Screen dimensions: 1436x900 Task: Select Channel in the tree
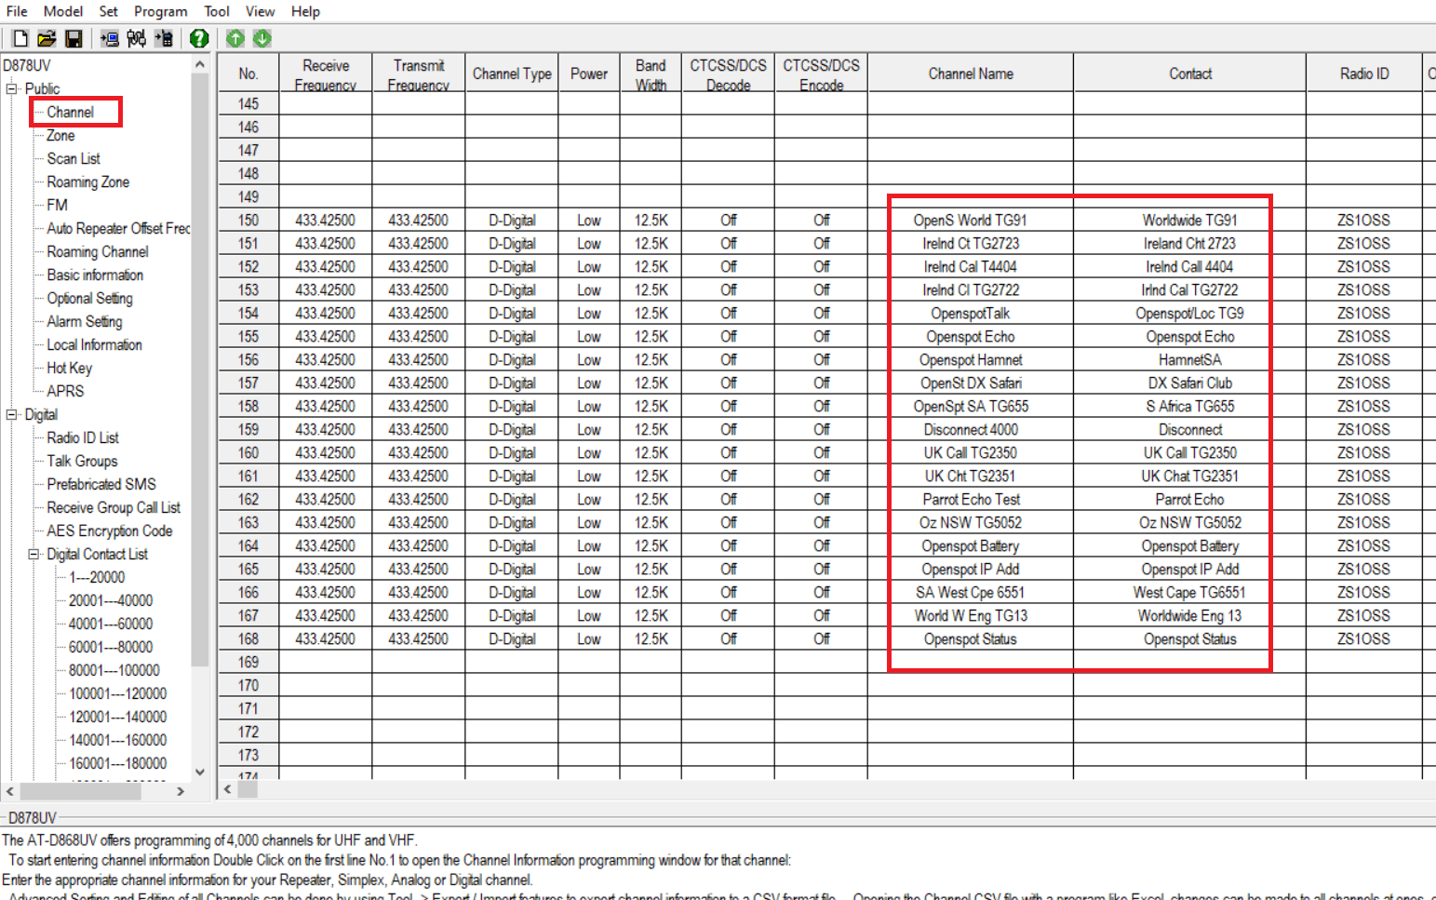(70, 112)
